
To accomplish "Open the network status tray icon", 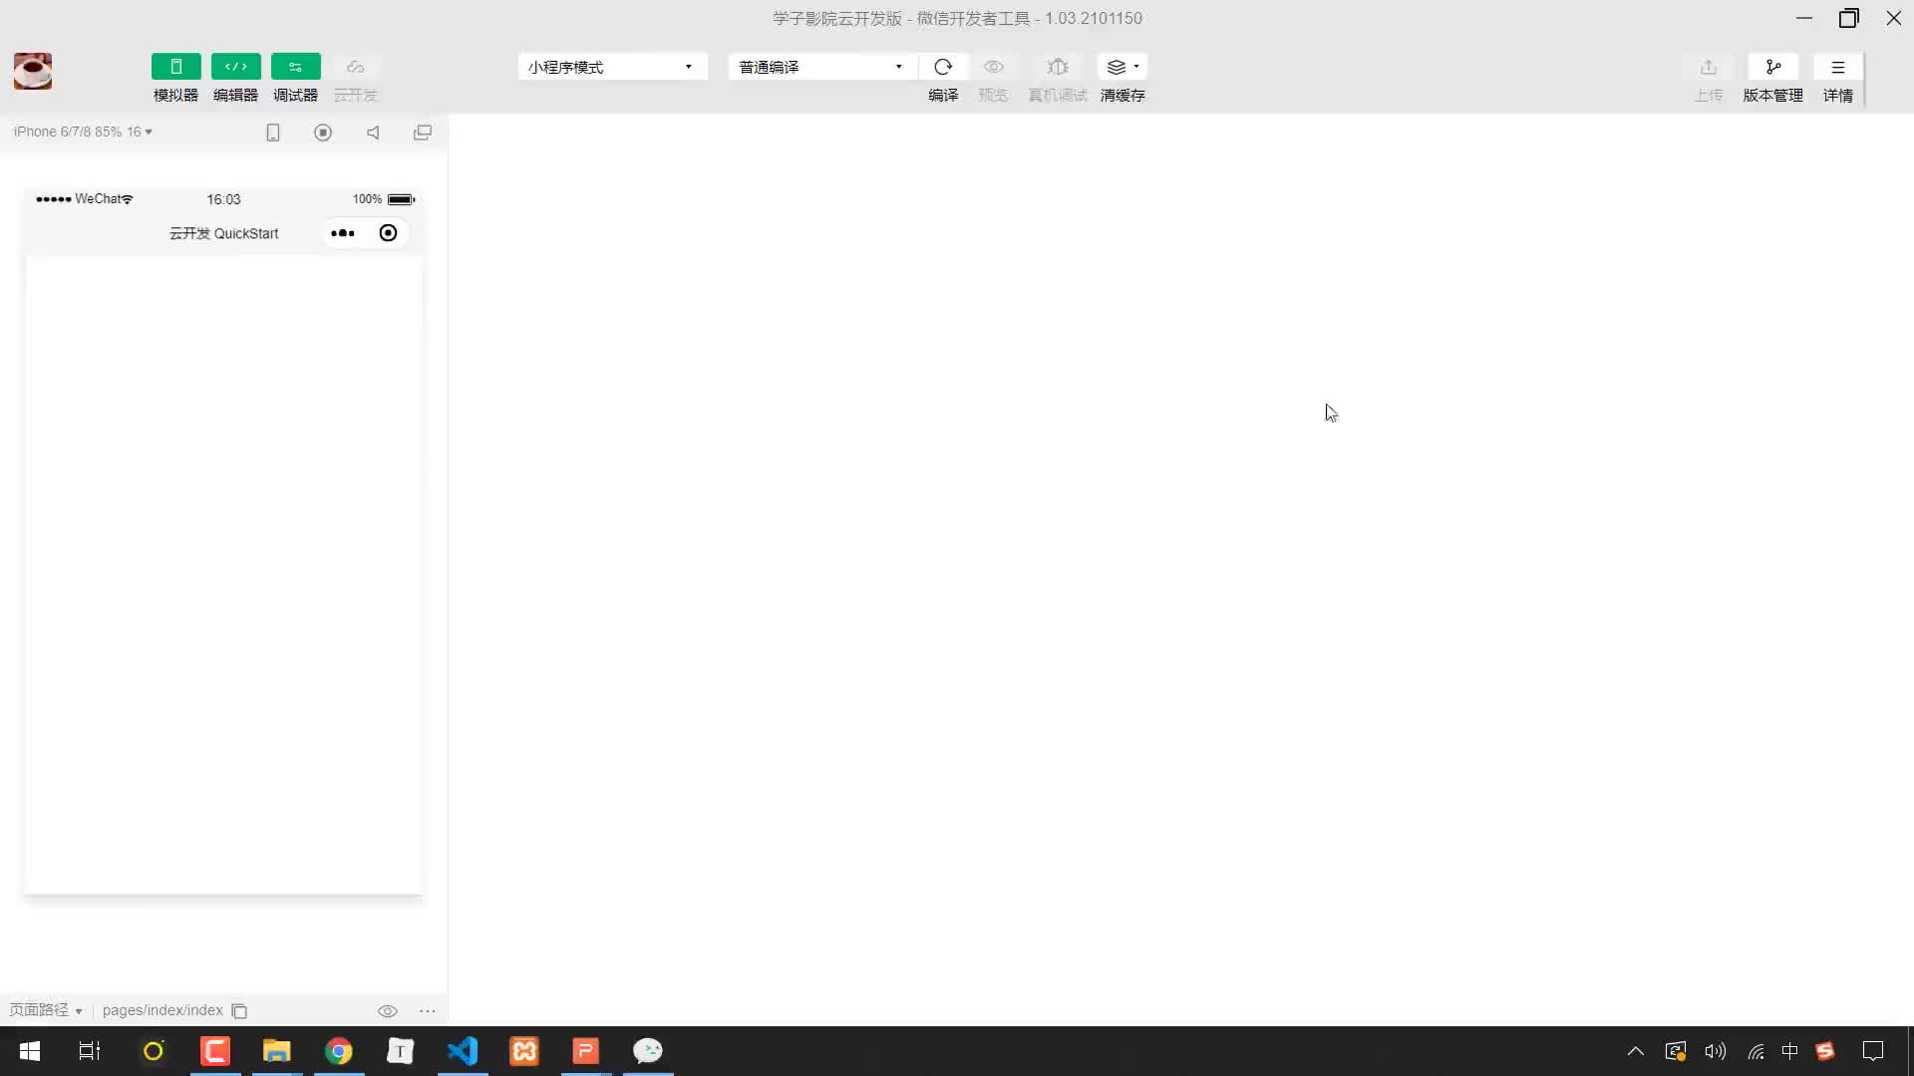I will click(x=1756, y=1051).
